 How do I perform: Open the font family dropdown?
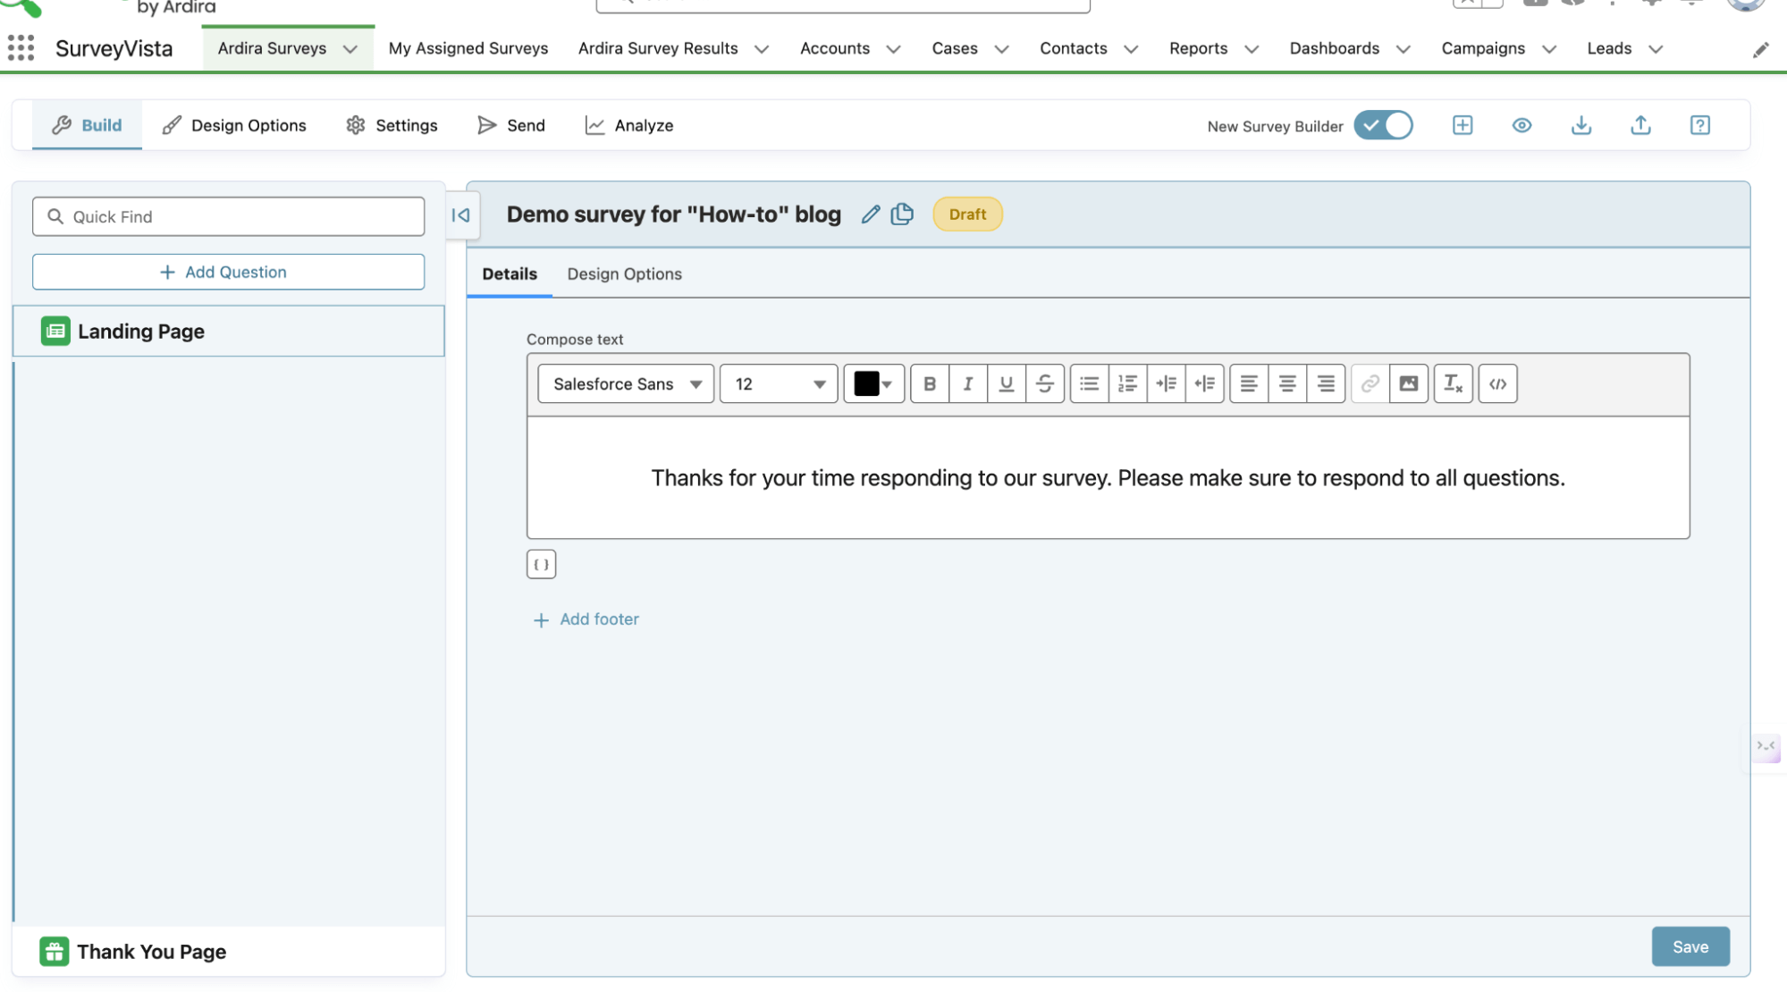coord(626,383)
